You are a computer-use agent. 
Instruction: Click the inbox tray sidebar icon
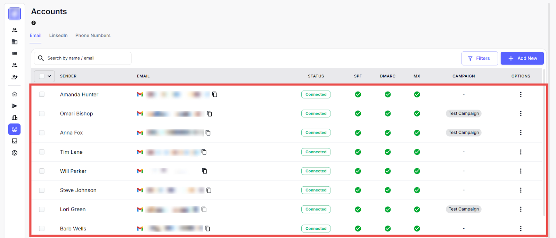[15, 141]
